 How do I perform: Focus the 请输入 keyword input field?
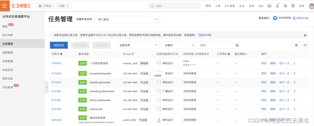tap(215, 45)
